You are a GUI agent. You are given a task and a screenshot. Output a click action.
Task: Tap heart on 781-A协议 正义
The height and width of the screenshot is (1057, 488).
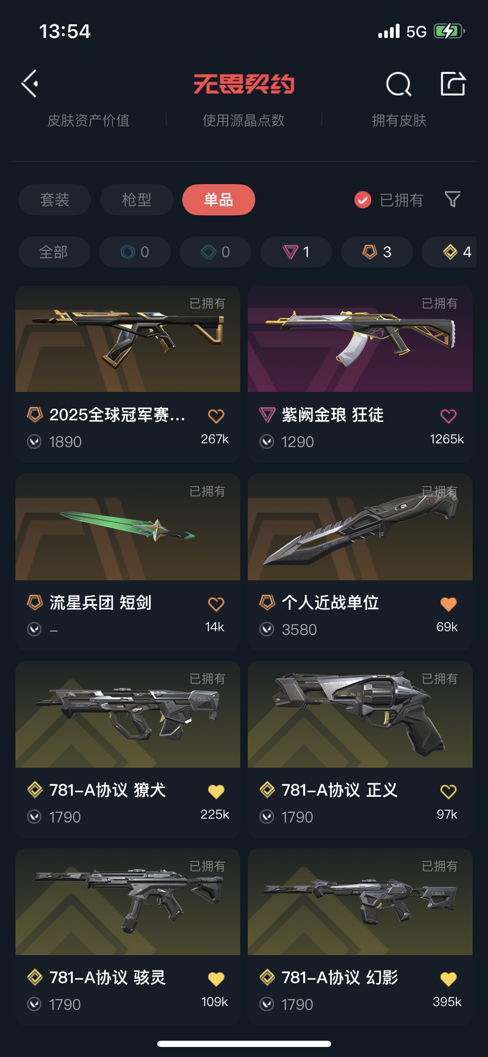[x=448, y=792]
